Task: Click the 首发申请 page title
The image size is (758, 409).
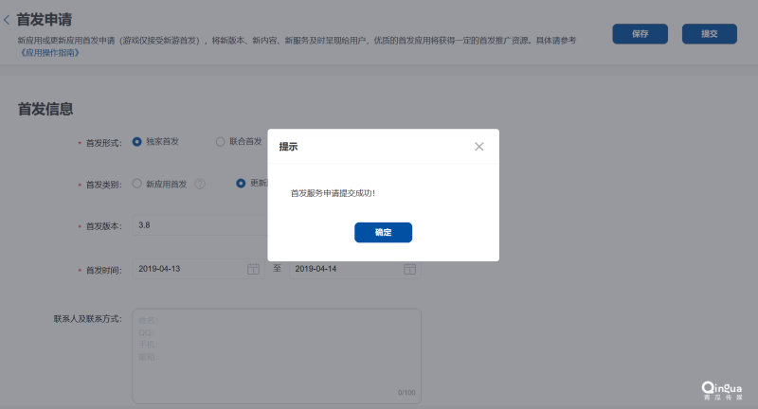Action: click(44, 20)
